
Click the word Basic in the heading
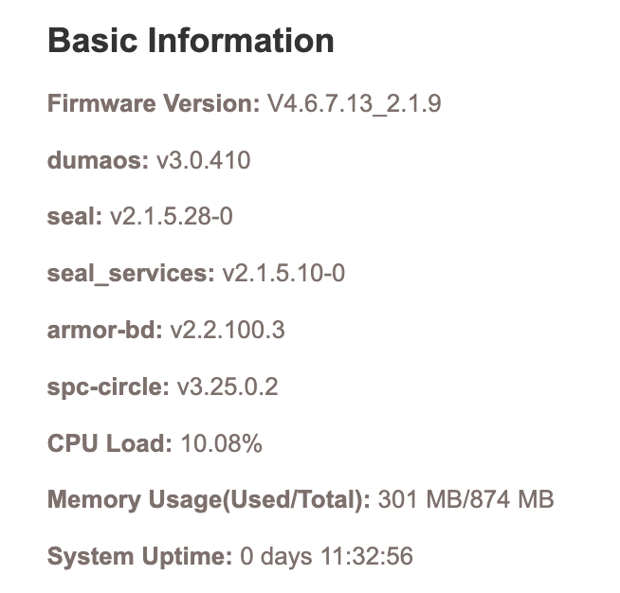pos(86,41)
